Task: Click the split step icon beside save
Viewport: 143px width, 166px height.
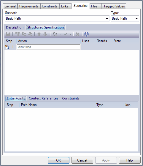Action: pos(17,34)
